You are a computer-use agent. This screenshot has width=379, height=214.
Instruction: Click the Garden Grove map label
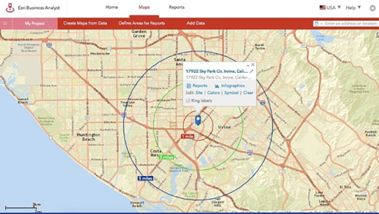[139, 34]
